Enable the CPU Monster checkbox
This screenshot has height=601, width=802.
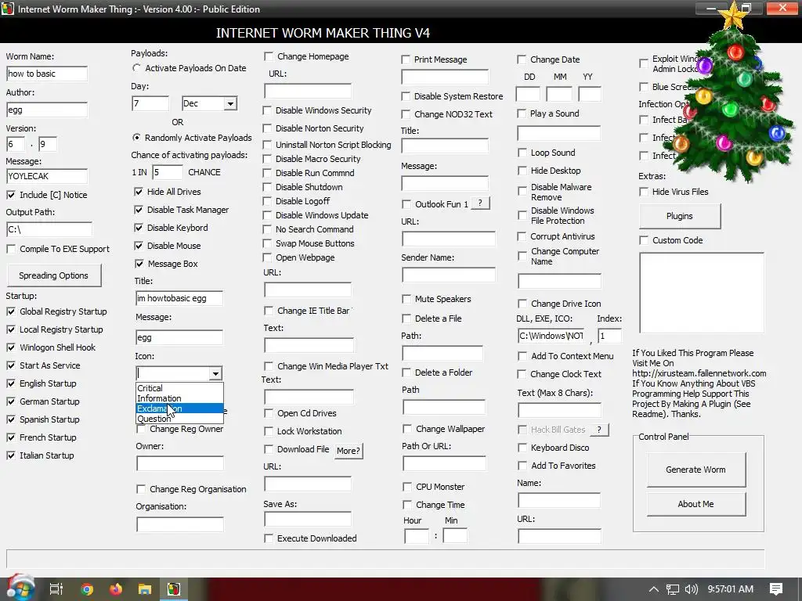tap(407, 487)
